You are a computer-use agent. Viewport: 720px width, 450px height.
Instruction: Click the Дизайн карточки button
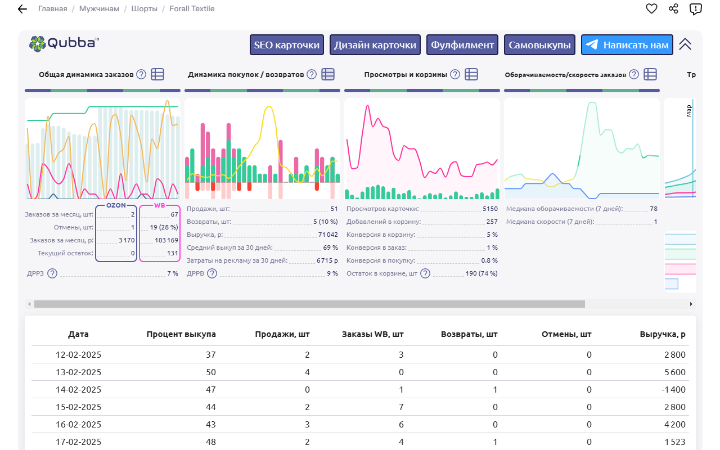pos(375,45)
